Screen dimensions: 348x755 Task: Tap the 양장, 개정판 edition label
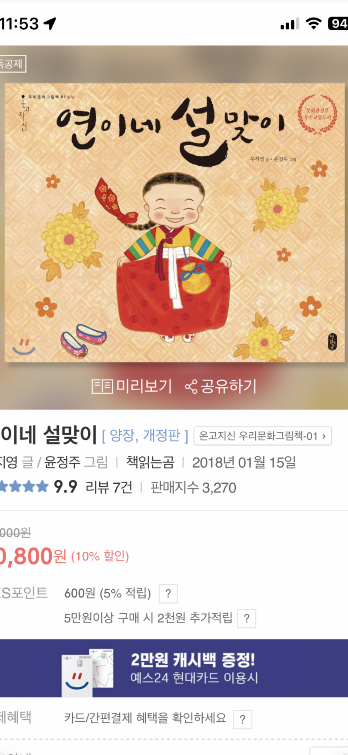tap(145, 435)
